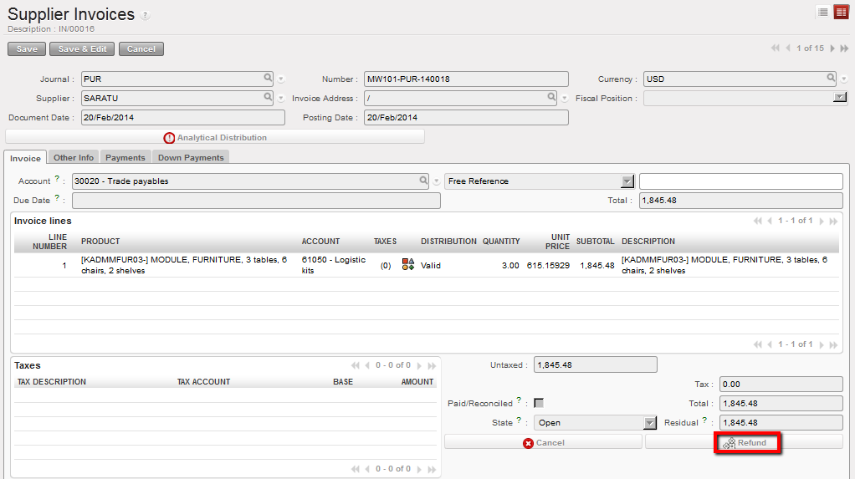855x479 pixels.
Task: Click the help icon beside Supplier Invoices title
Action: tap(146, 16)
